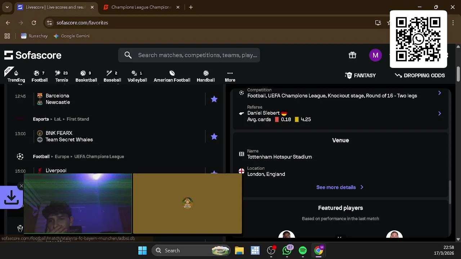Open the gift rewards icon
Screen dimensions: 461x259
pos(352,55)
